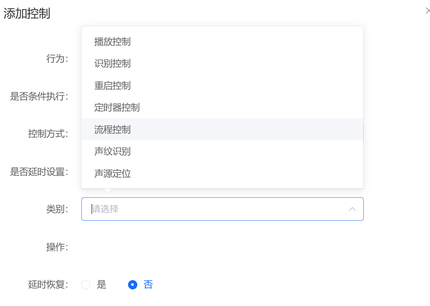The height and width of the screenshot is (306, 430).
Task: Choose 重启控制 in the list
Action: click(x=112, y=85)
